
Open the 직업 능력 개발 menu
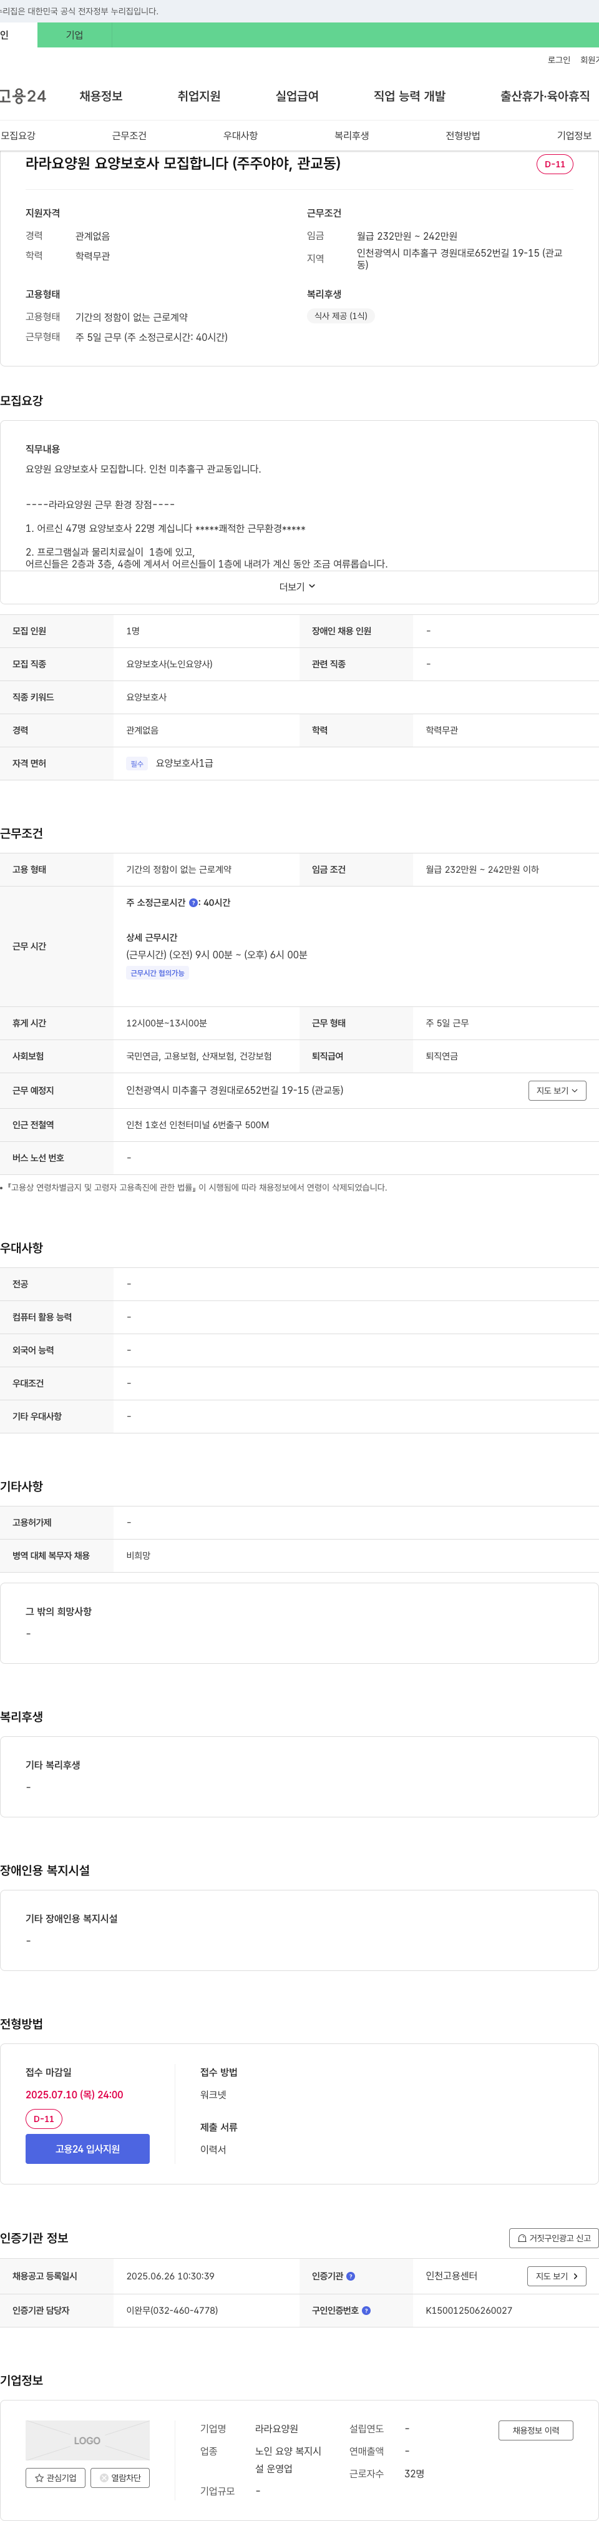click(409, 96)
